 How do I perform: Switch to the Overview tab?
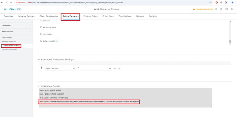pos(8,16)
